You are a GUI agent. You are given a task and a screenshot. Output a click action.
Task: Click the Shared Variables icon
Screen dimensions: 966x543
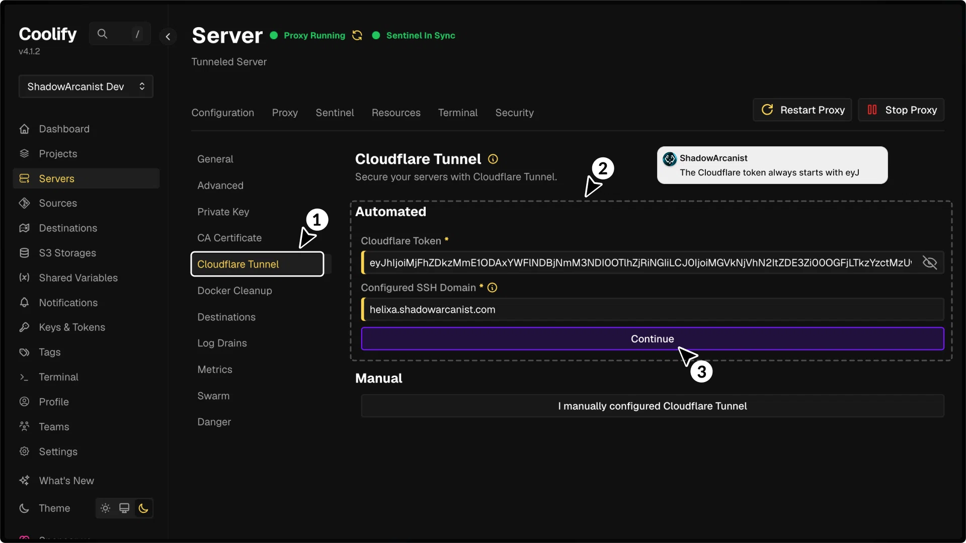click(24, 278)
